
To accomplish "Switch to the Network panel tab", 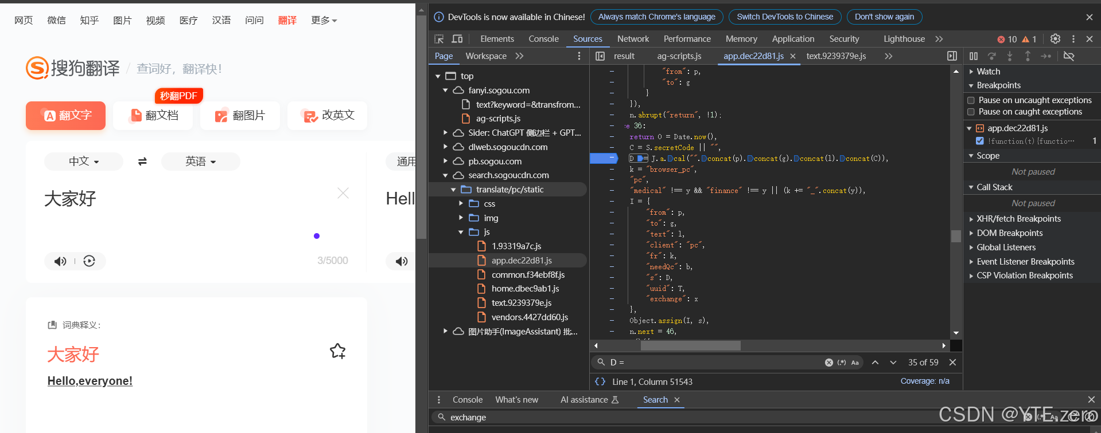I will click(x=633, y=39).
